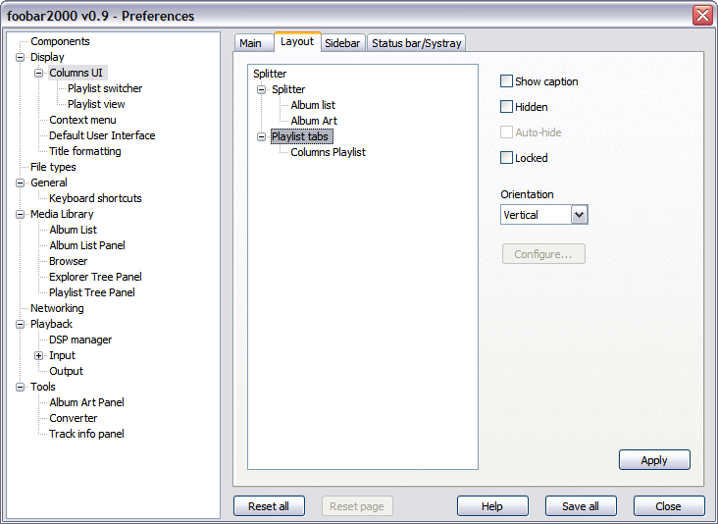
Task: Open the Keyboard shortcuts page
Action: [x=95, y=198]
